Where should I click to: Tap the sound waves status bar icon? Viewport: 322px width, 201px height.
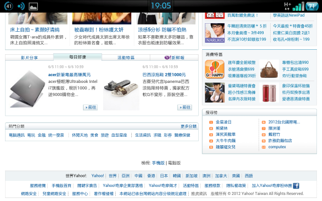tap(21, 6)
